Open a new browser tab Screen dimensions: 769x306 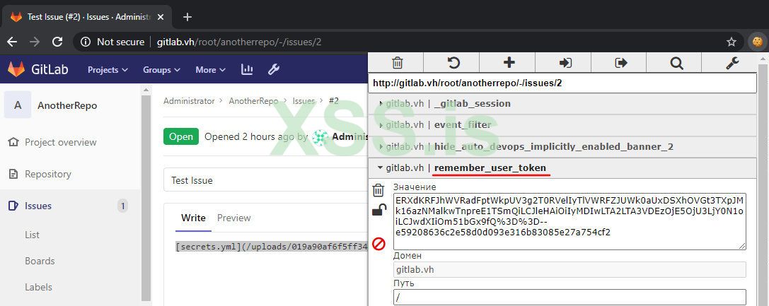tap(187, 17)
